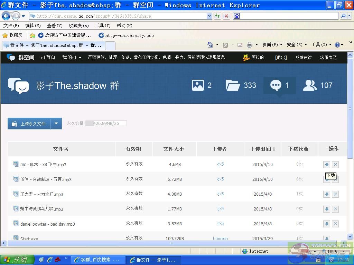Expand the 我的群 dropdown menu
This screenshot has height=265, width=354.
click(72, 57)
